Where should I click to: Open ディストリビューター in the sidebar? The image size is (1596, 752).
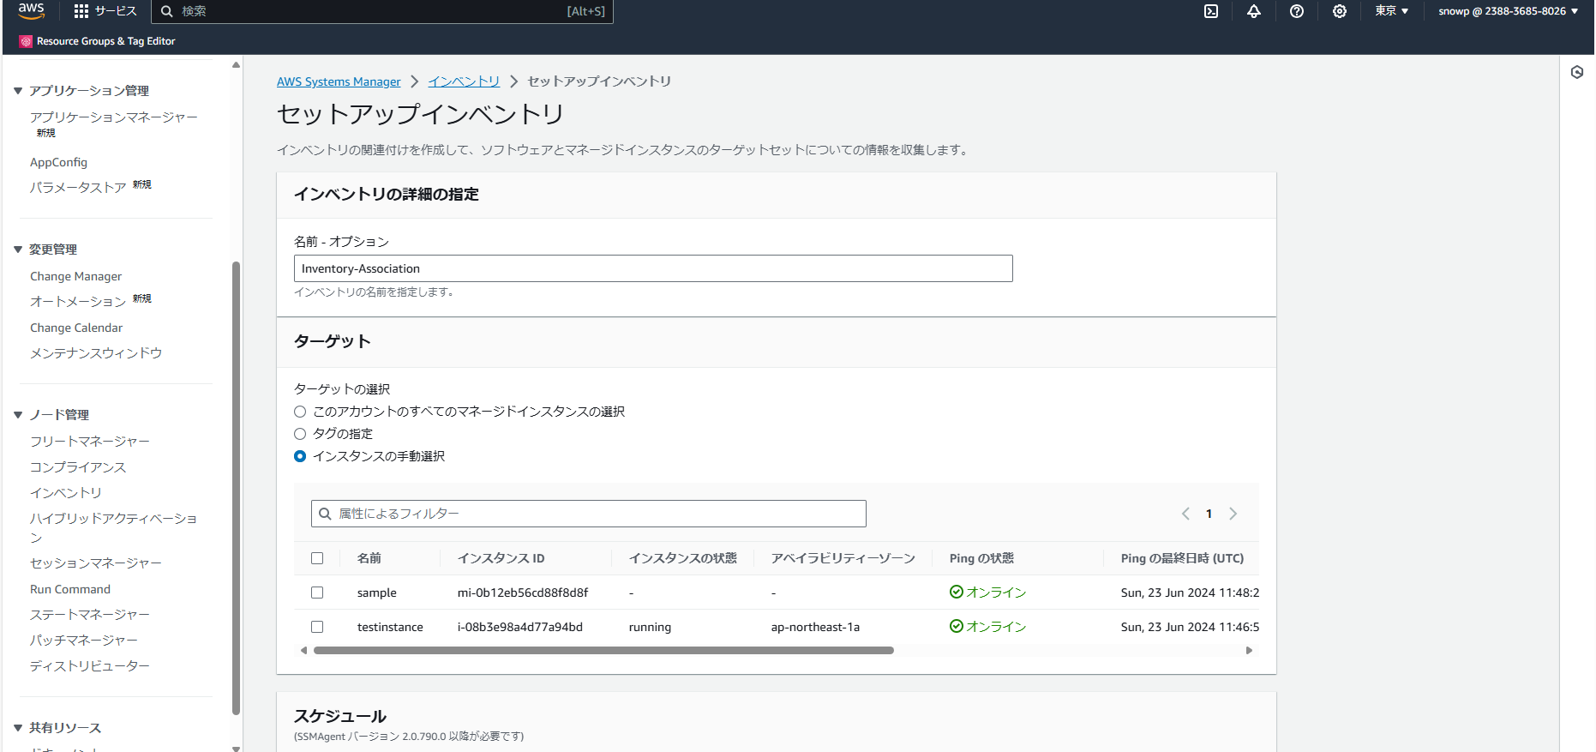point(90,666)
